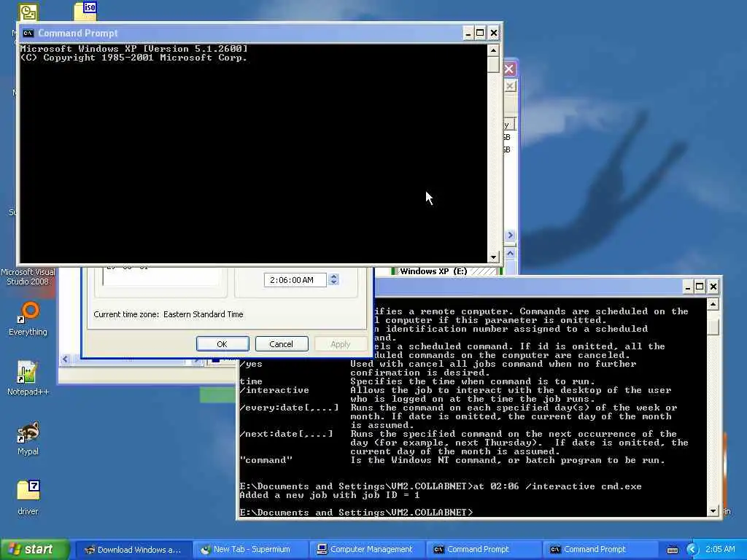This screenshot has height=560, width=747.
Task: Click the '/every:date[,...]' parameter text
Action: tap(289, 408)
